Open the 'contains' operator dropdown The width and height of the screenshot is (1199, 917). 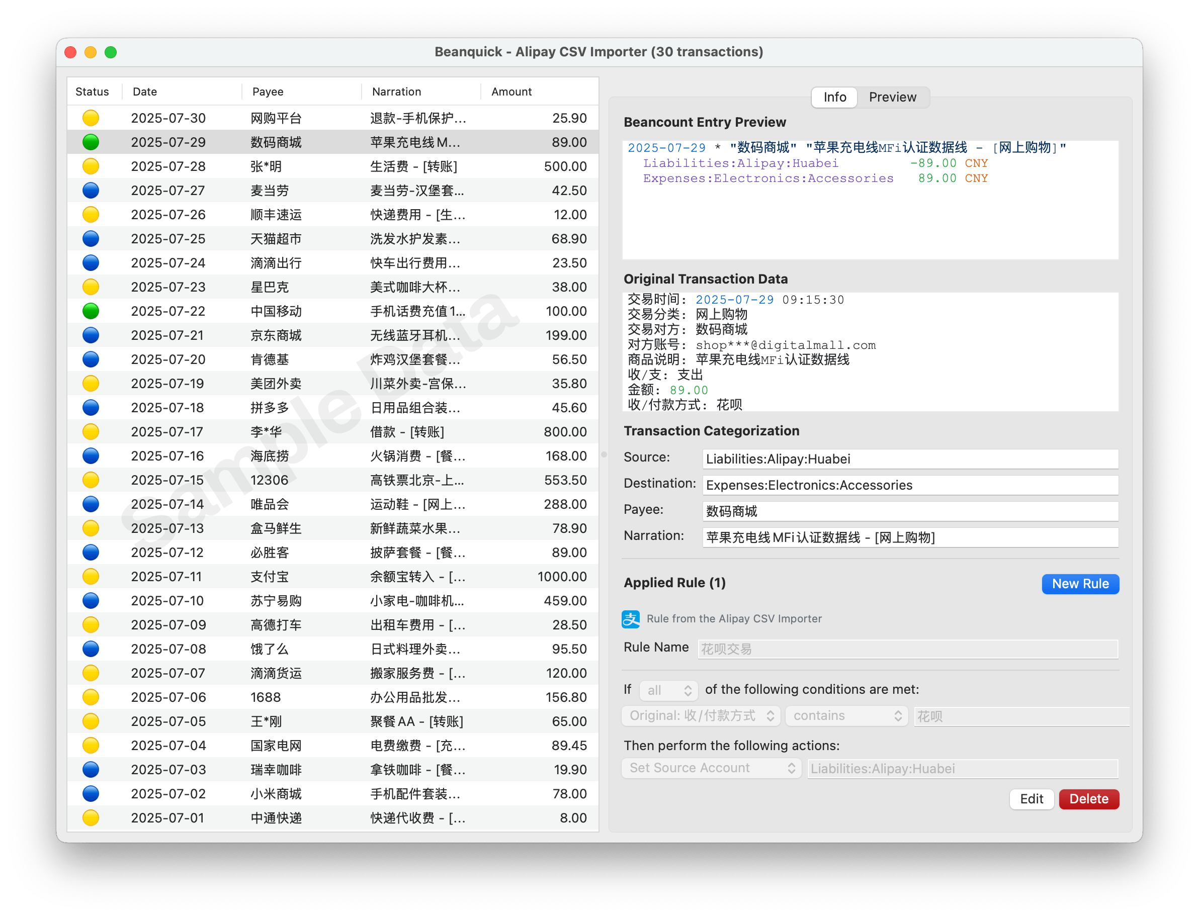(x=846, y=715)
